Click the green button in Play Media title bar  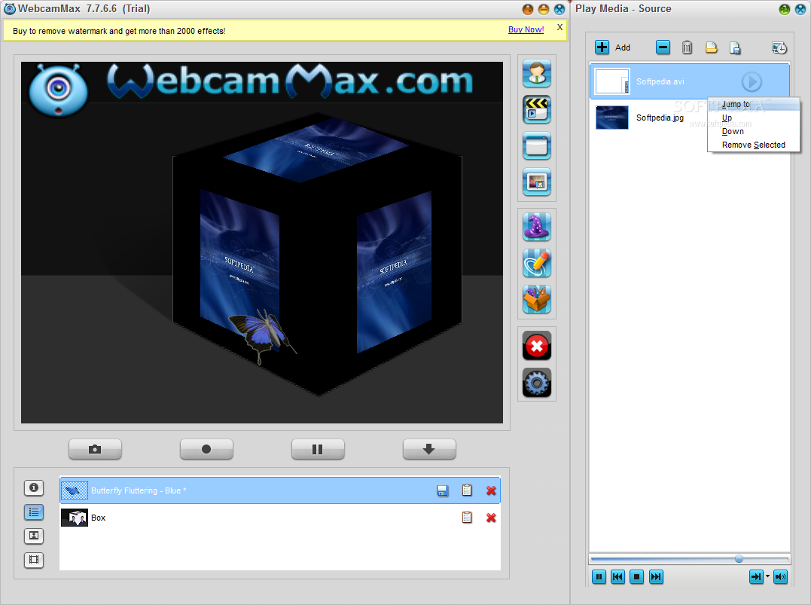pos(784,9)
